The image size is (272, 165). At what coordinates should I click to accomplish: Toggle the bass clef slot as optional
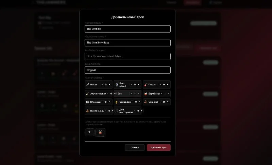(89, 132)
